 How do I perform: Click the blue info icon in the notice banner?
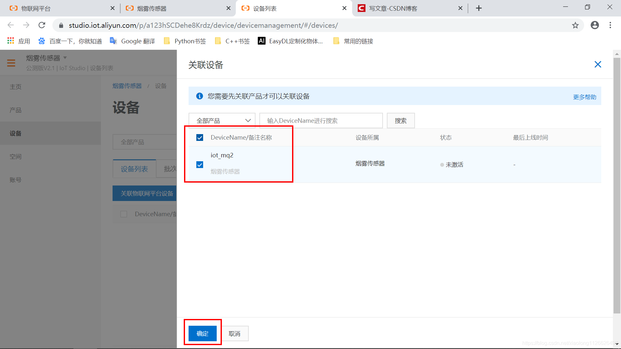click(200, 96)
